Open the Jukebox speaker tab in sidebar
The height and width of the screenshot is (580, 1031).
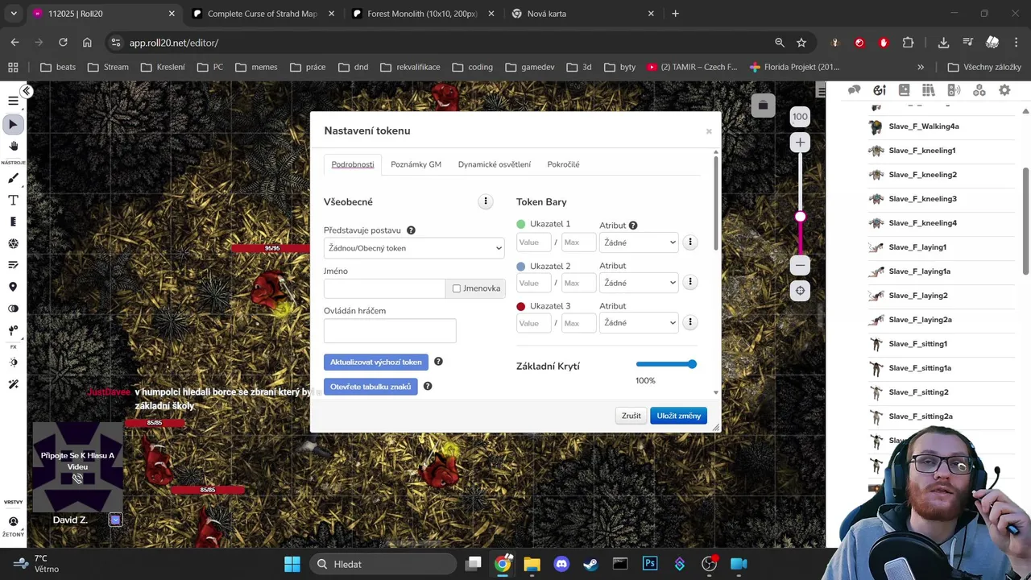click(x=954, y=90)
